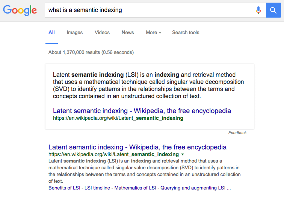Image resolution: width=284 pixels, height=197 pixels.
Task: Click featured snippet green Wikipedia URL
Action: [x=118, y=118]
